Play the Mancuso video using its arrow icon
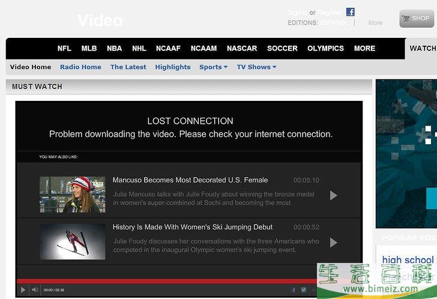 334,195
